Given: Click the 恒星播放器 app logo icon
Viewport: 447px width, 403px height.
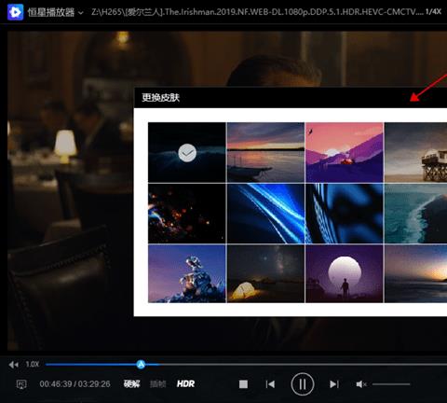Looking at the screenshot, I should [x=15, y=12].
